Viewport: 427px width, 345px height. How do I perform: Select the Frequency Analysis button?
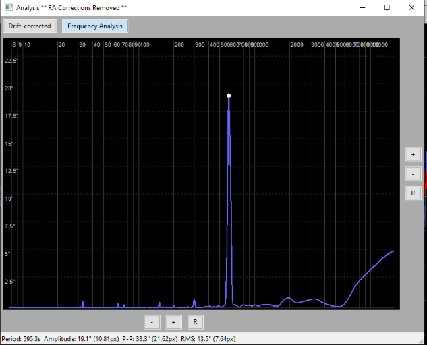(95, 26)
